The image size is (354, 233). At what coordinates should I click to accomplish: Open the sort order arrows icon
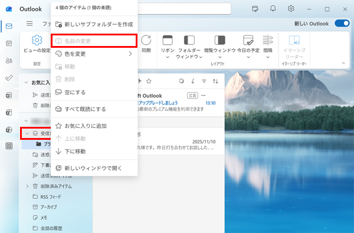215,81
